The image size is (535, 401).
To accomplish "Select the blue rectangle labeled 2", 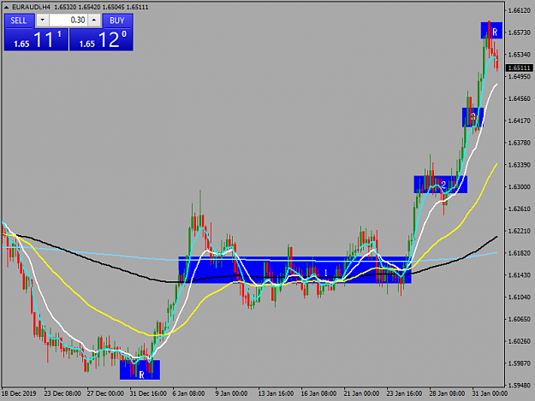I will click(441, 185).
